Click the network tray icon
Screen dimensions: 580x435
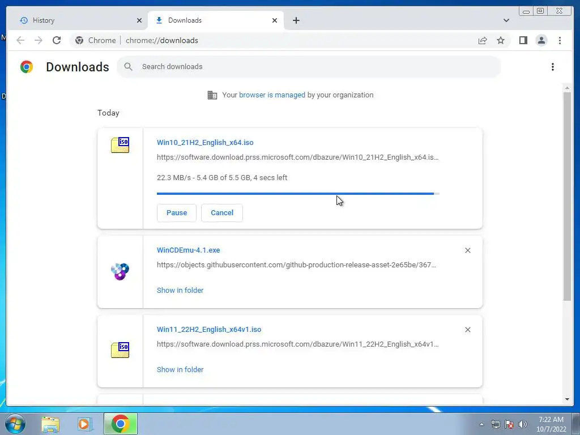(x=495, y=424)
